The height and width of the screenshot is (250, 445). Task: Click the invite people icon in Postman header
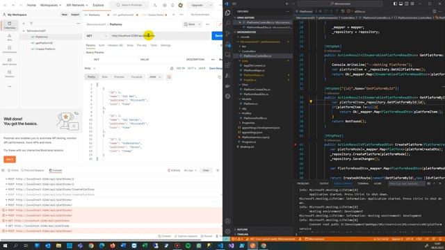pos(155,5)
